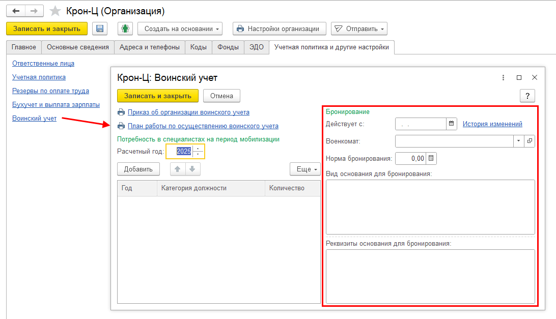Viewport: 556px width, 319px height.
Task: Open calculator for Норма бронирования
Action: [431, 158]
